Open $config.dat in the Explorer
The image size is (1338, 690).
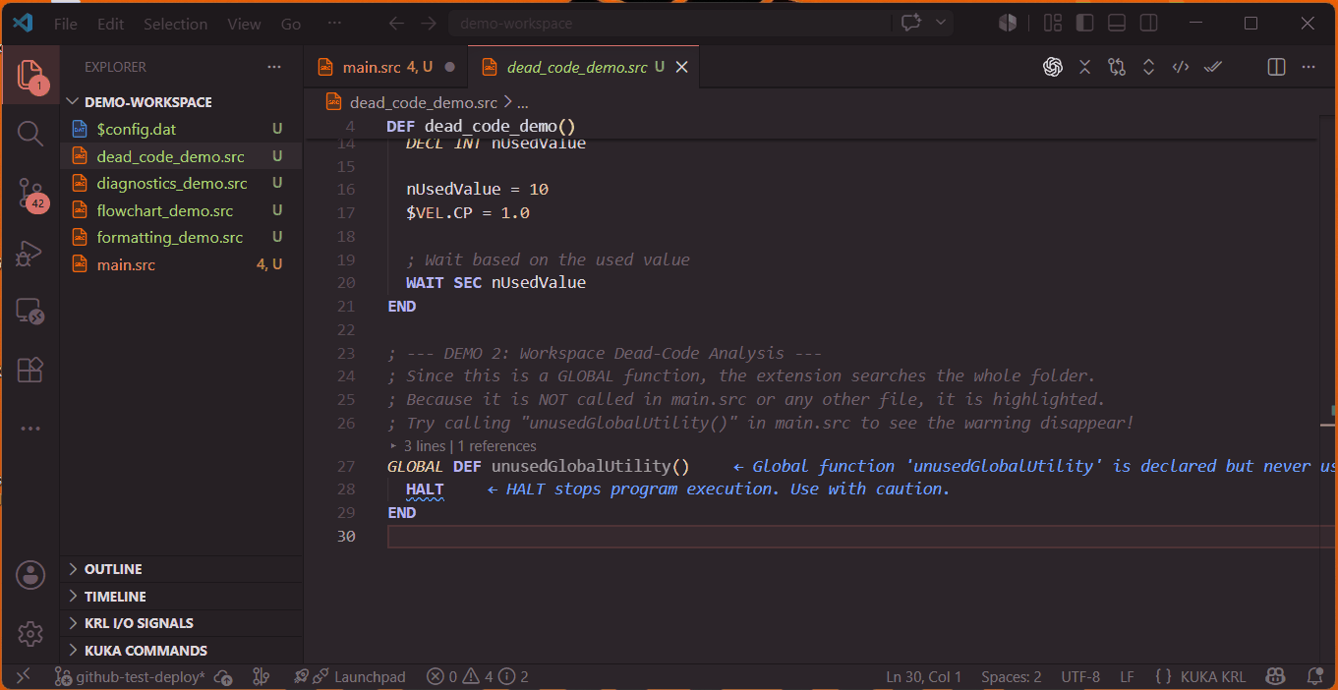182,129
